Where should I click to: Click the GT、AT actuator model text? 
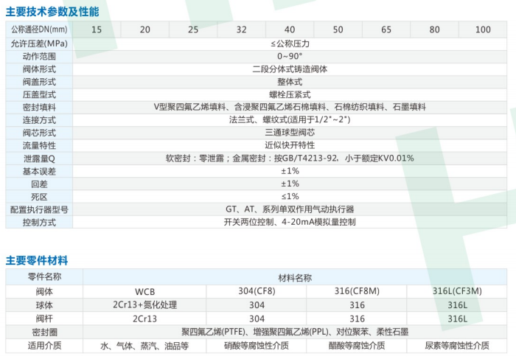tap(289, 209)
